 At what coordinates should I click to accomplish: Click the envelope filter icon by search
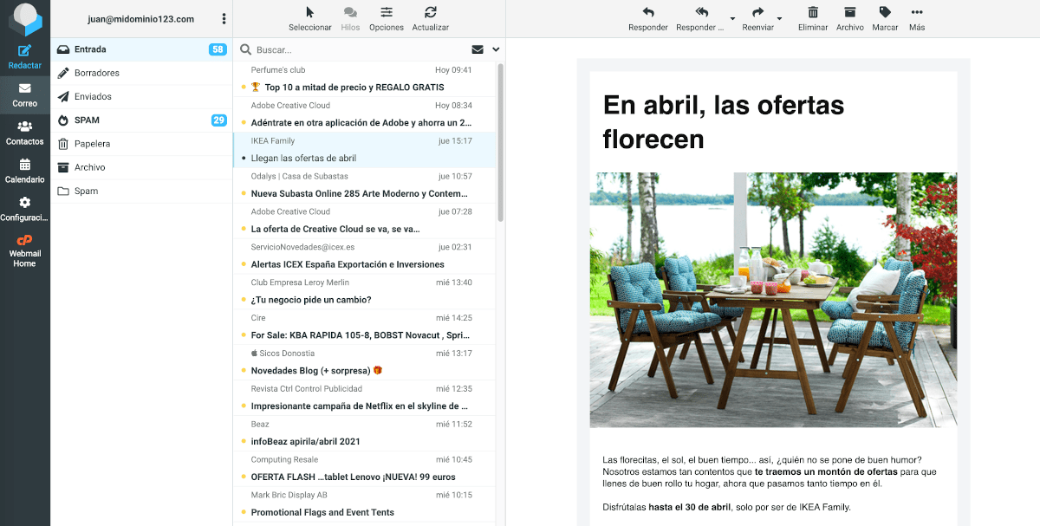(478, 49)
